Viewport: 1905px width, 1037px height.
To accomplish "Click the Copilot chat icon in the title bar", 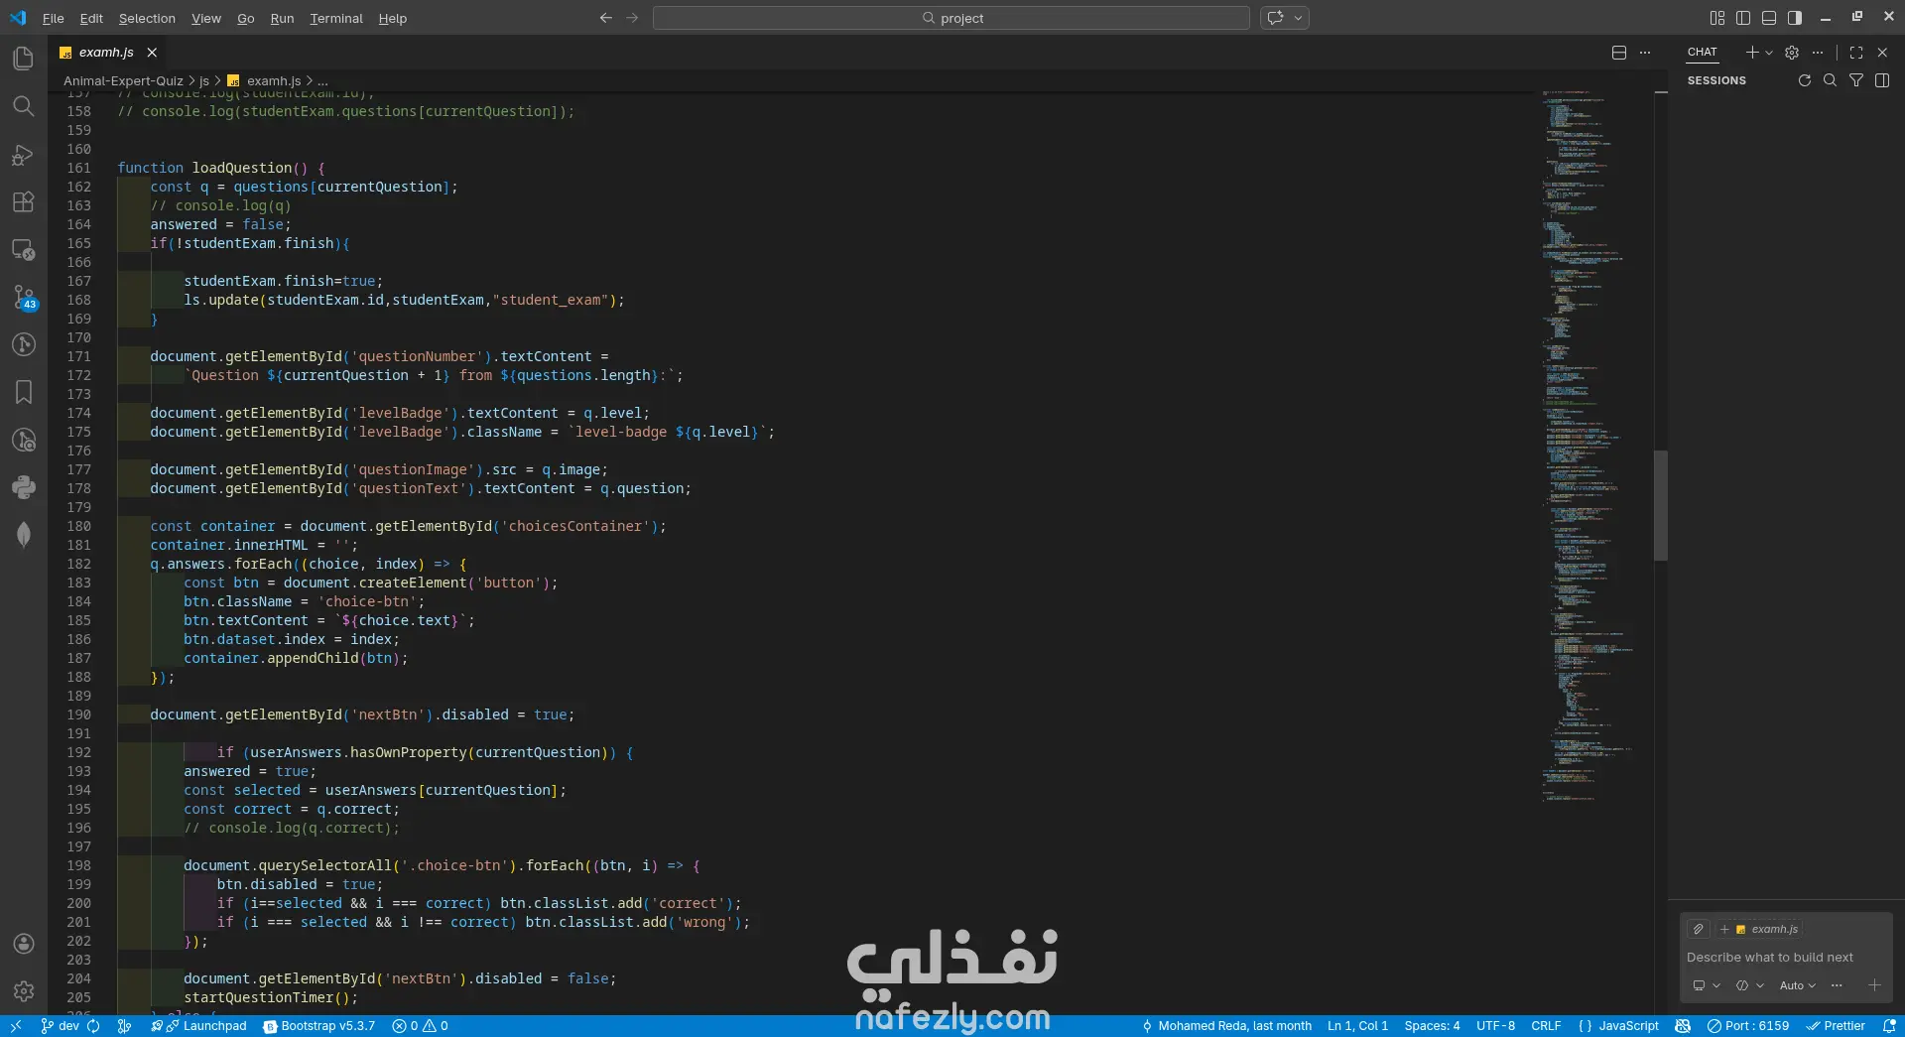I will (1276, 18).
